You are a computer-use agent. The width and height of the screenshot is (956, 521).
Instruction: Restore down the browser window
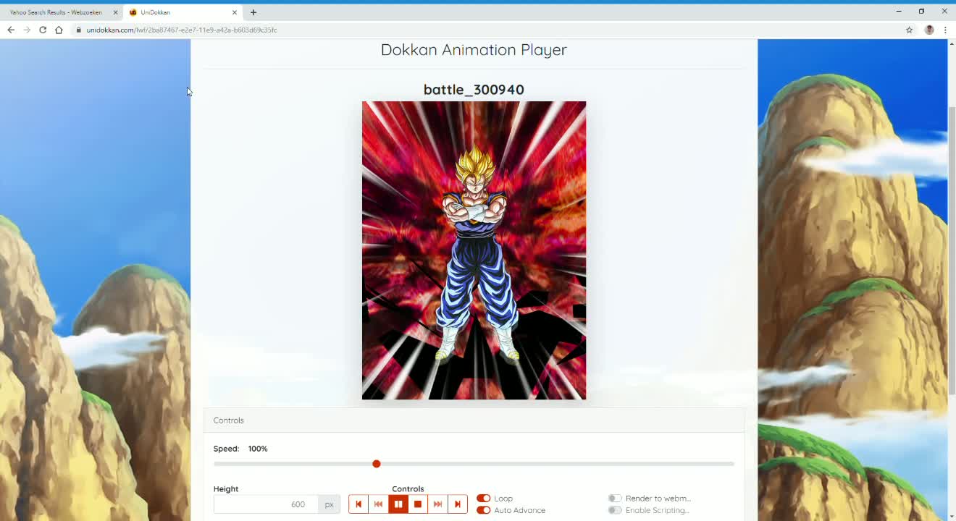click(x=921, y=11)
